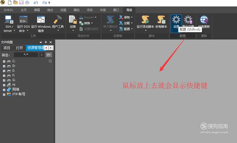
Task: Open the 文件(F) menu
Action: [x=8, y=10]
